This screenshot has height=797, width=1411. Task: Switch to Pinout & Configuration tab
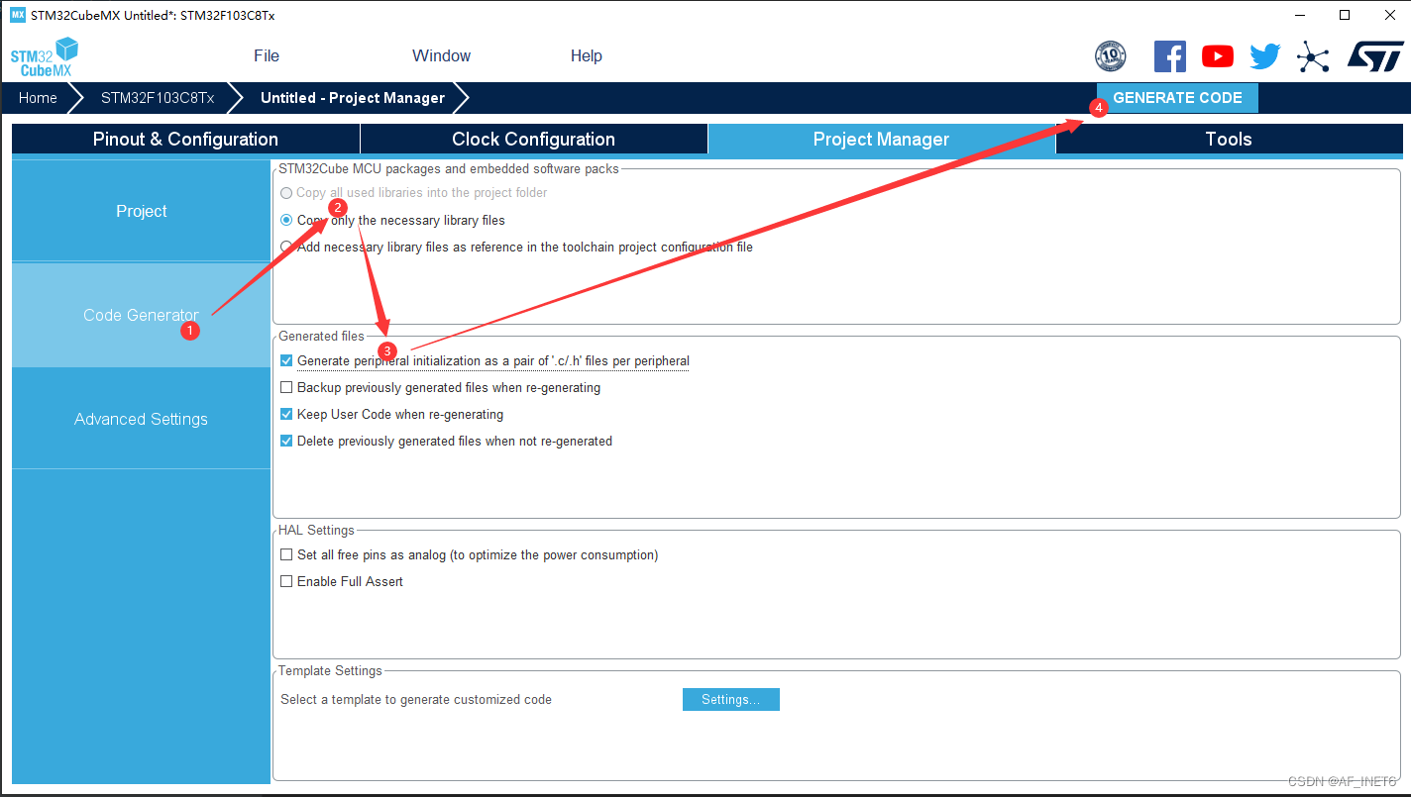pyautogui.click(x=185, y=139)
